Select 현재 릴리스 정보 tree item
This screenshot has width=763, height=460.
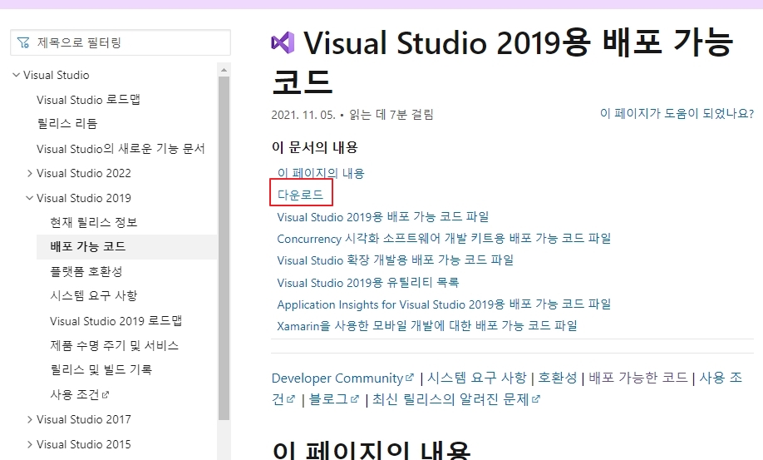pos(94,222)
